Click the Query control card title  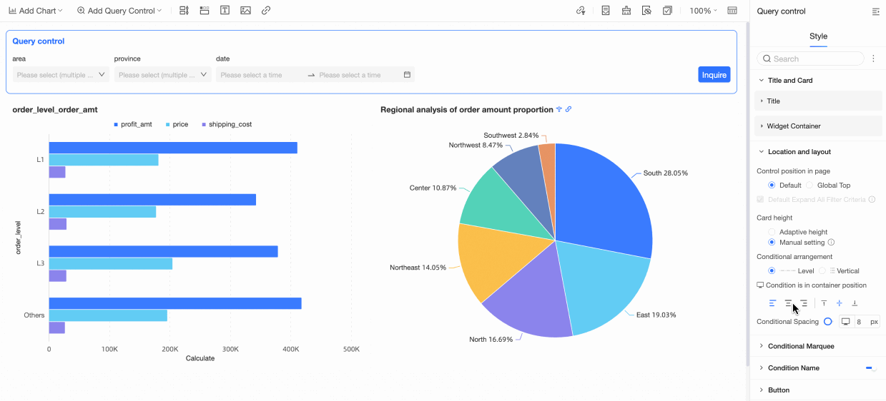(x=39, y=41)
